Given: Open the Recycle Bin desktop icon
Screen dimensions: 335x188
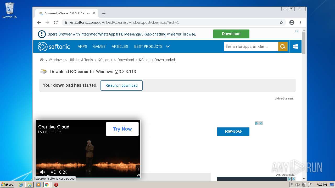Looking at the screenshot, I should (x=9, y=11).
